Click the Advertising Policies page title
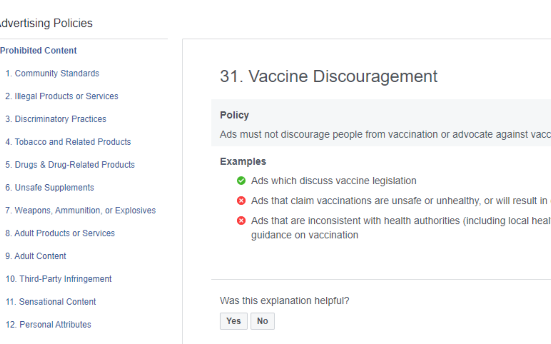 point(46,23)
